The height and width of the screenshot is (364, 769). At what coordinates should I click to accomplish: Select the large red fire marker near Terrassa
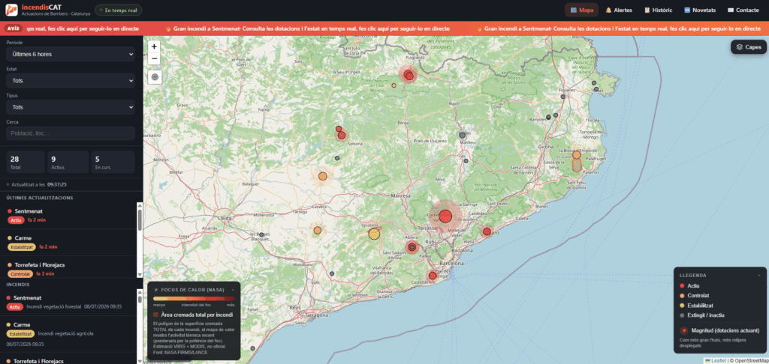[445, 216]
